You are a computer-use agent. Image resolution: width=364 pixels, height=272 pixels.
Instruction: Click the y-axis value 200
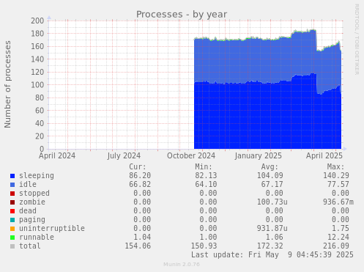(x=37, y=21)
